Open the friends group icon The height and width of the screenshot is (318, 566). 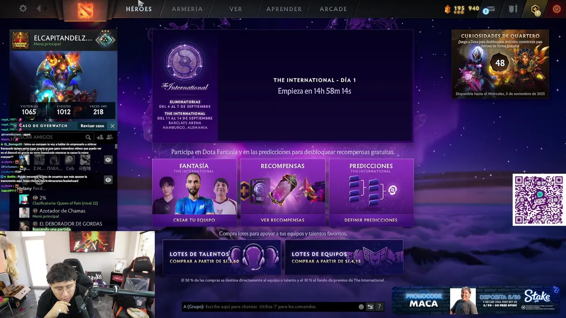tap(110, 137)
